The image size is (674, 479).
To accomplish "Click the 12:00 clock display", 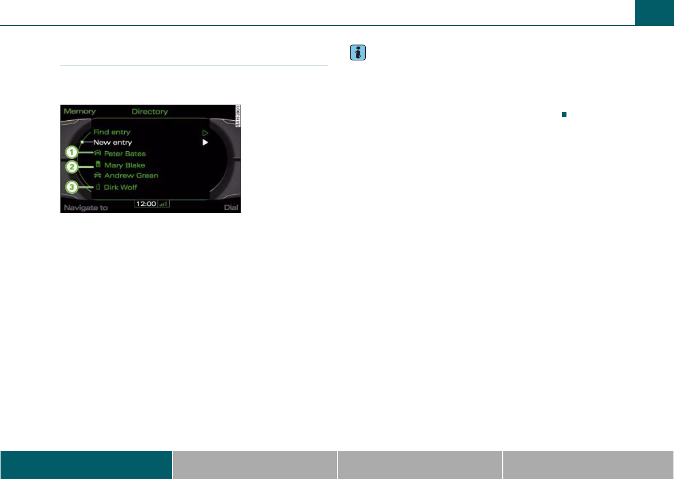I will point(146,204).
